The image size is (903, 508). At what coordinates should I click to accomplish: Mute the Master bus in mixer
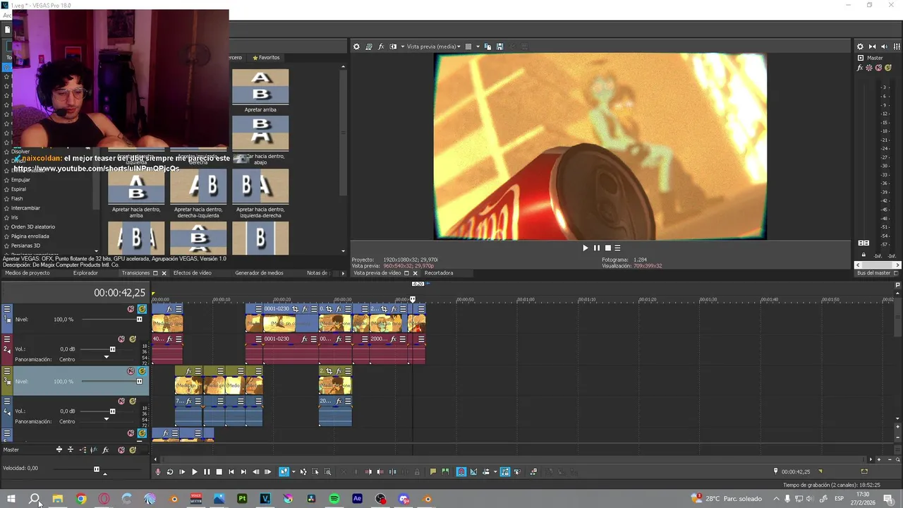(x=878, y=68)
